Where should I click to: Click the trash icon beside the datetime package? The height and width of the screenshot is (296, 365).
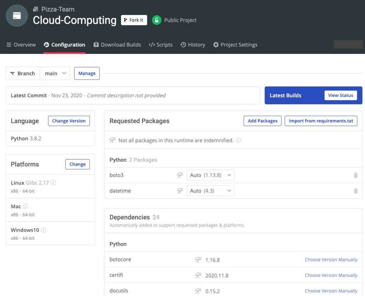(x=355, y=191)
